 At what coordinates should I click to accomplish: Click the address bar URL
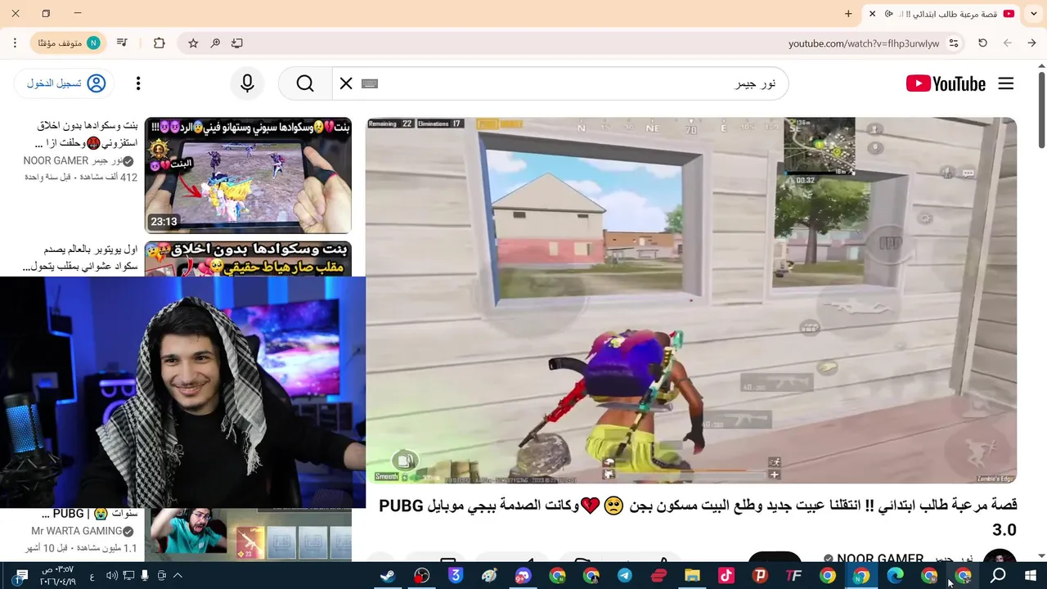tap(864, 43)
